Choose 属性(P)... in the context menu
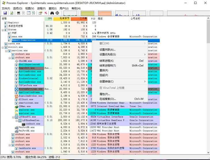Viewport: 210px width, 160px height. [120, 94]
